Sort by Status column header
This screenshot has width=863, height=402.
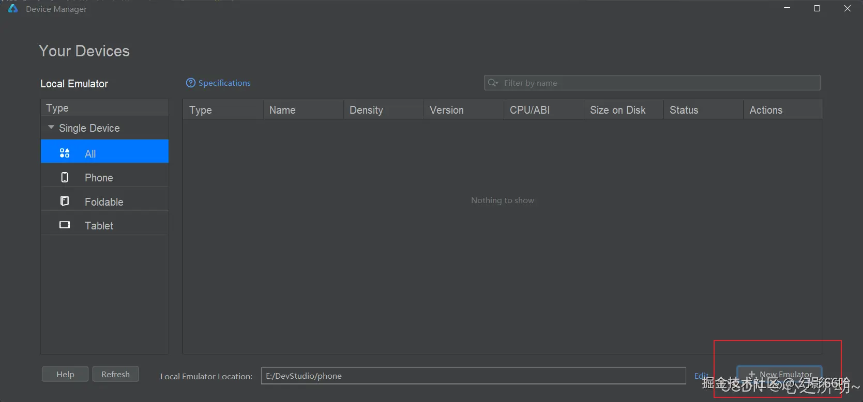click(704, 110)
